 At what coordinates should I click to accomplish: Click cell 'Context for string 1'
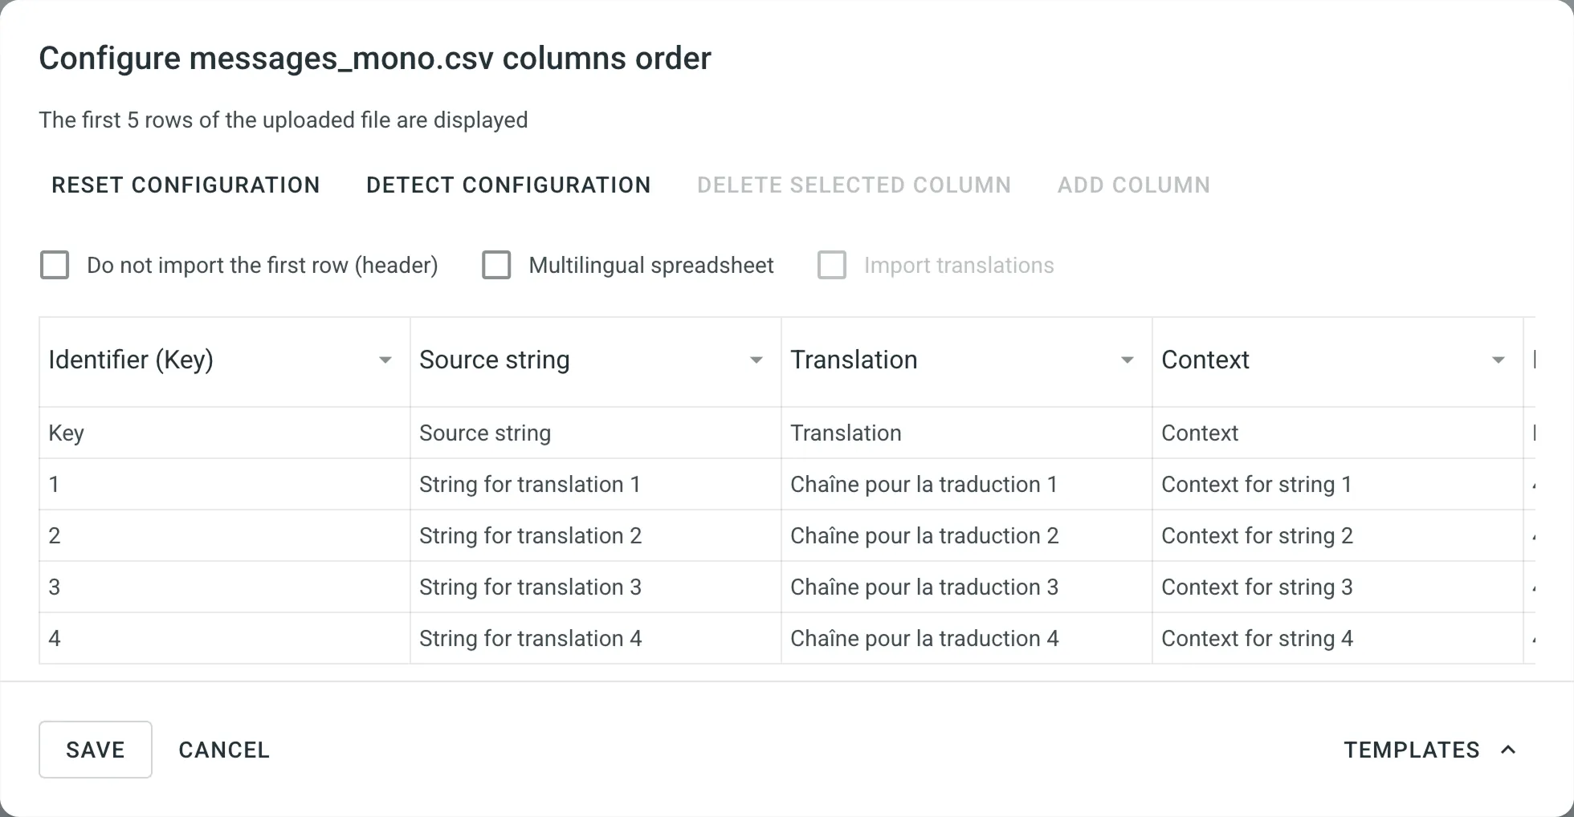coord(1338,484)
